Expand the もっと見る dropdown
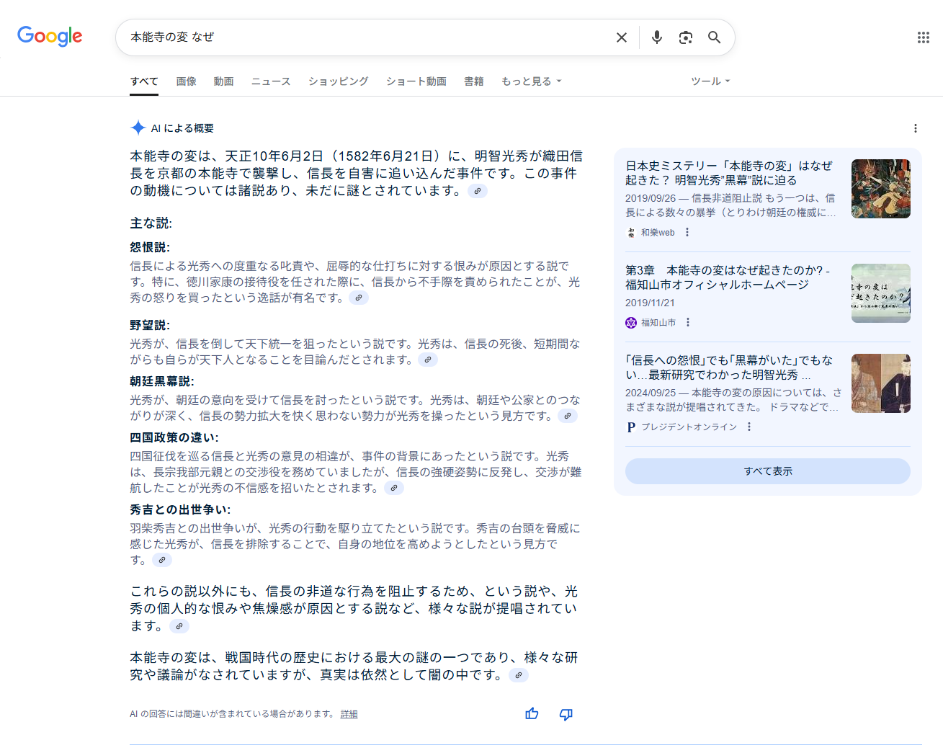The image size is (943, 753). click(x=531, y=81)
